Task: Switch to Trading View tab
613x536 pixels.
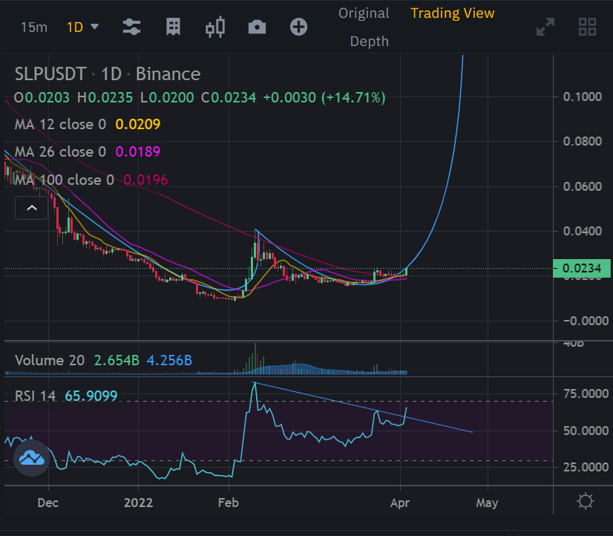Action: coord(452,13)
